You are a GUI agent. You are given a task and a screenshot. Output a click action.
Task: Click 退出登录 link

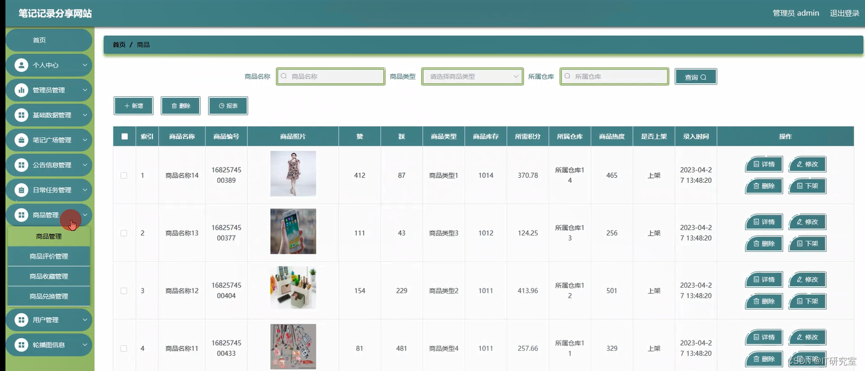tap(844, 13)
